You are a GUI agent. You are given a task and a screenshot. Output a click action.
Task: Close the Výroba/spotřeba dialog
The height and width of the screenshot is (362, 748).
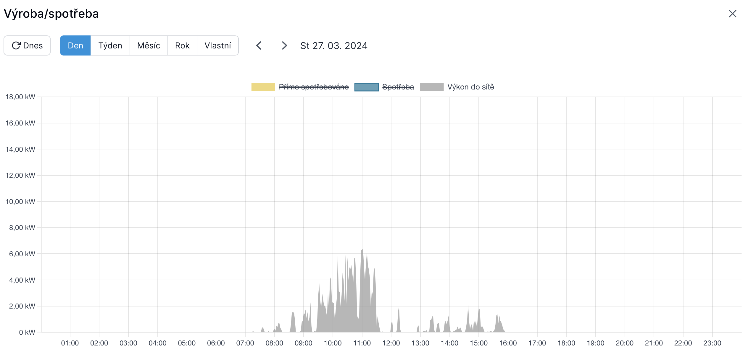732,14
